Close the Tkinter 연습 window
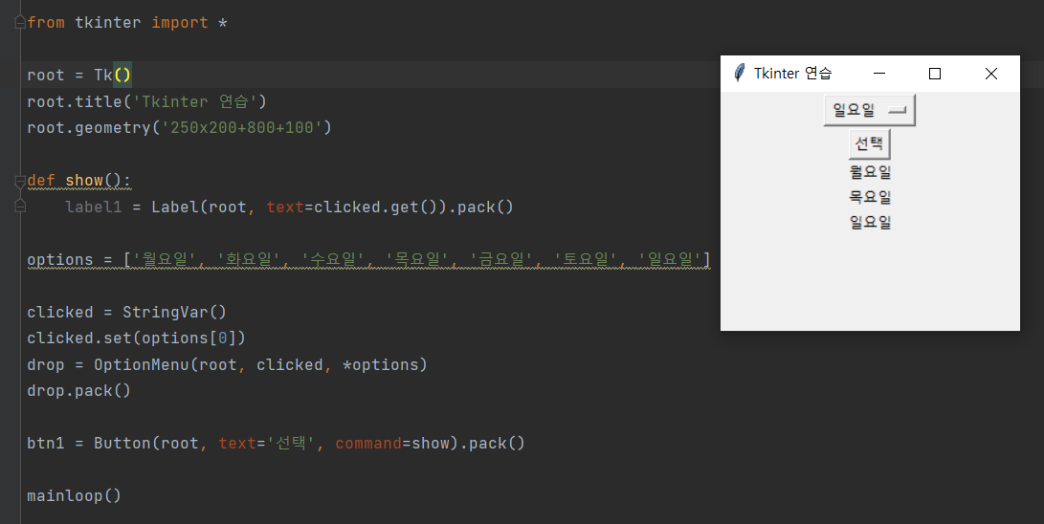Image resolution: width=1044 pixels, height=524 pixels. point(990,73)
